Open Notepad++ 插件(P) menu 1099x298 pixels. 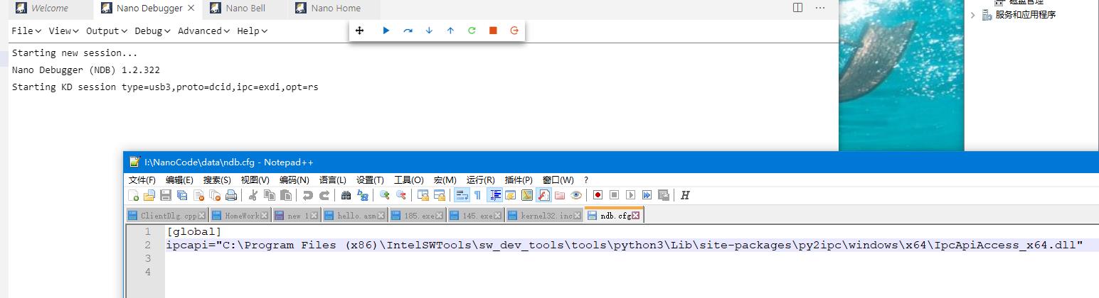pos(519,180)
